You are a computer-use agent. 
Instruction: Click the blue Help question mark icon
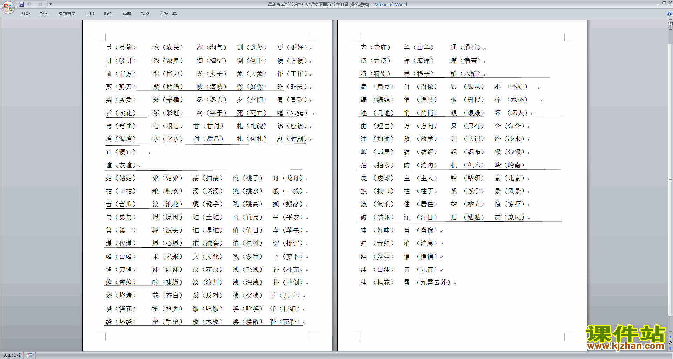[x=669, y=13]
